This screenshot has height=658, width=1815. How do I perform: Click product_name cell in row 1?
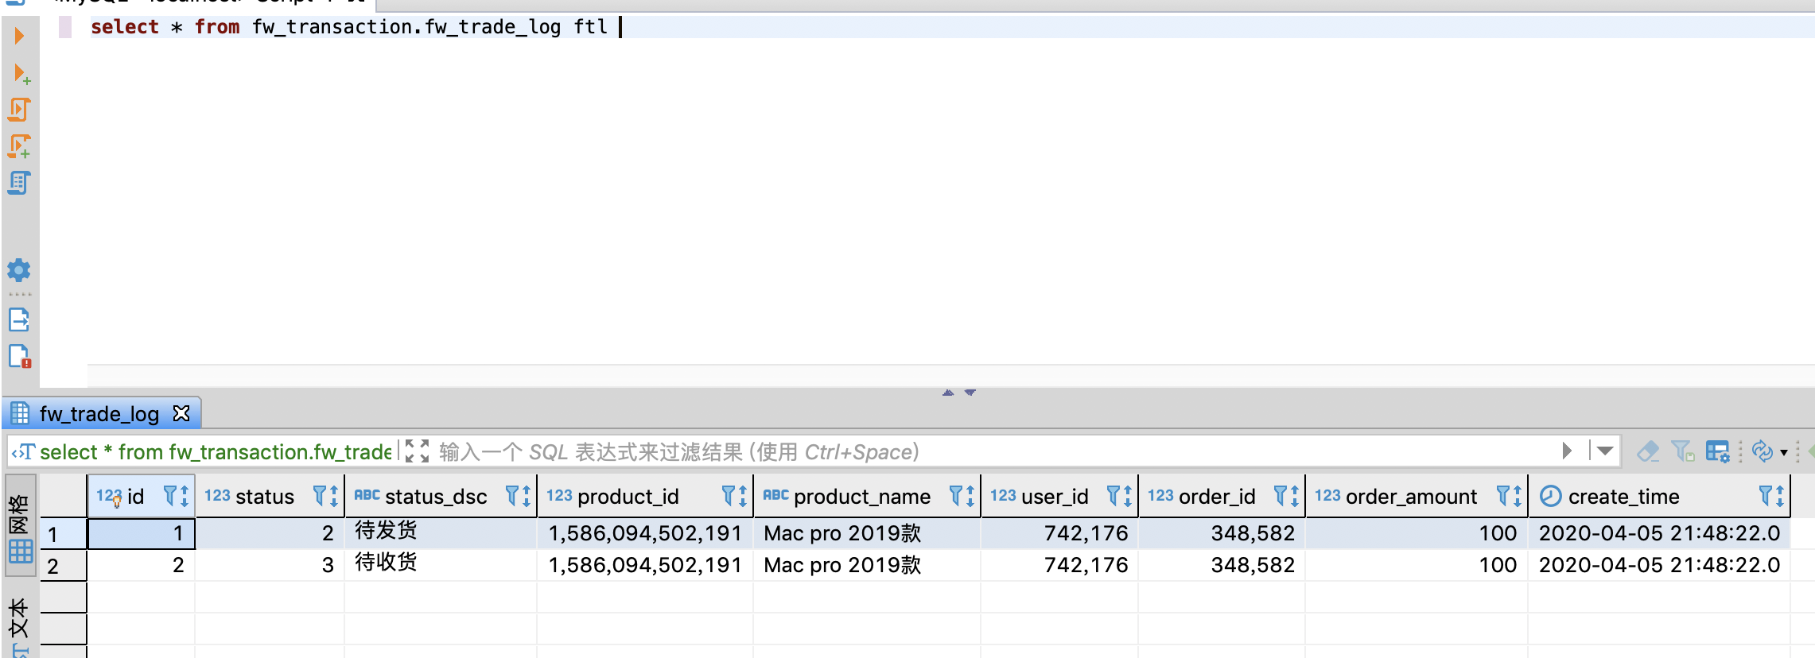867,533
